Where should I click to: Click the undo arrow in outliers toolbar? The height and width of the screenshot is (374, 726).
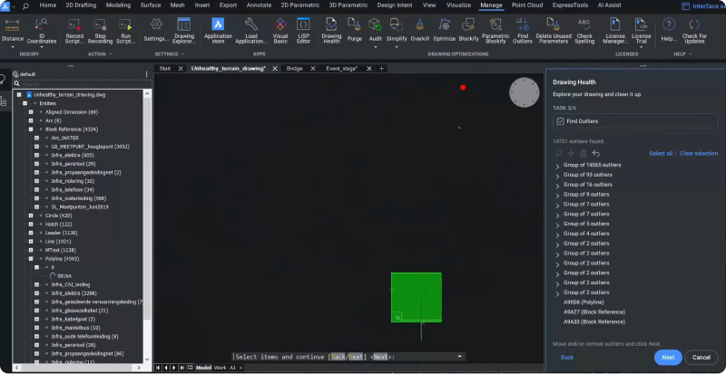point(596,153)
